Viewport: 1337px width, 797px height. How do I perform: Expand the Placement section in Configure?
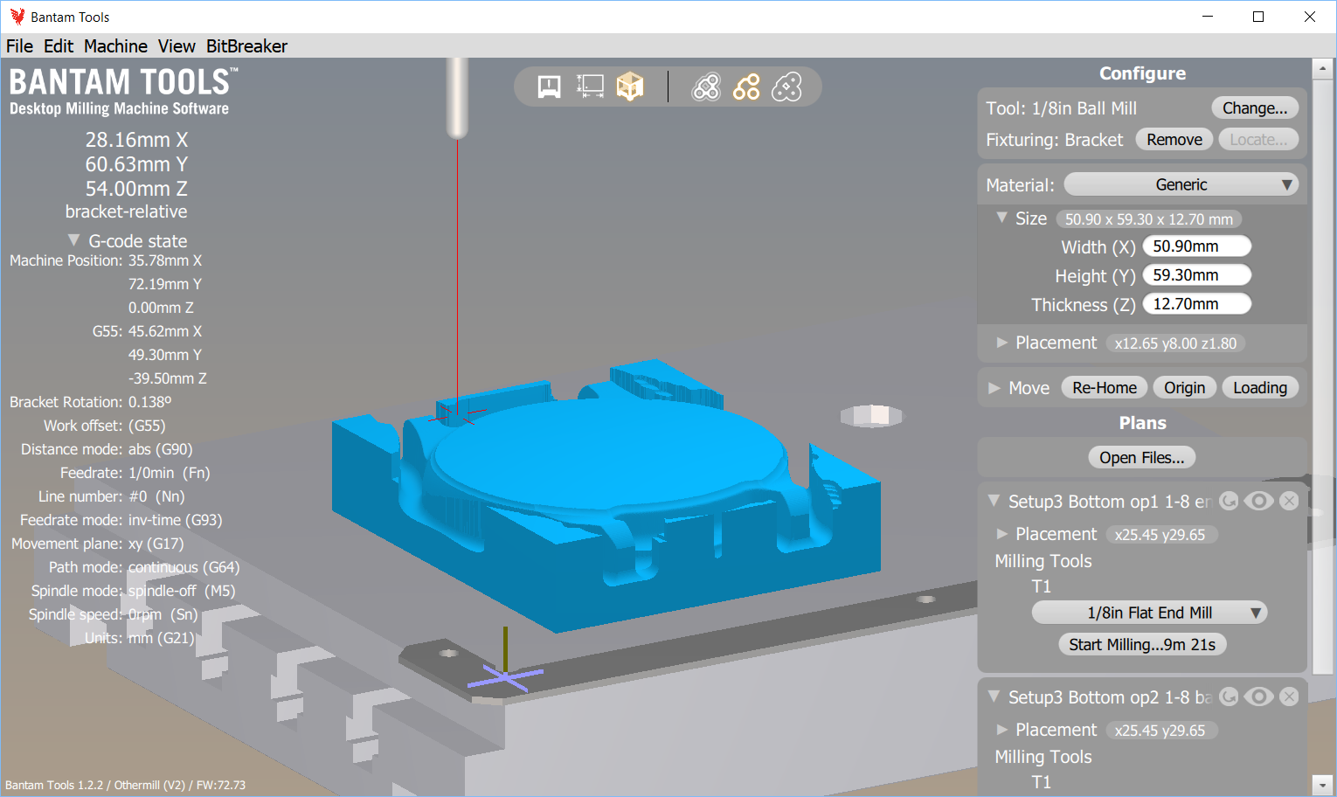coord(1001,343)
